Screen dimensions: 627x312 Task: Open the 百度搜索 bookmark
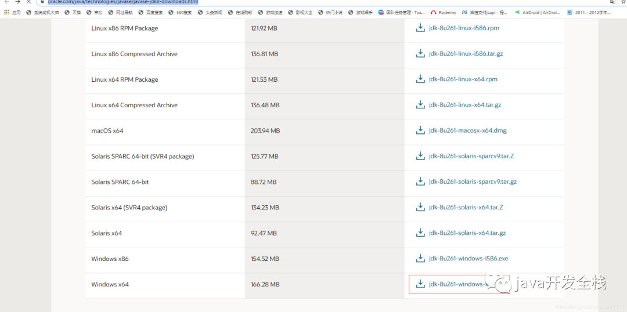(x=151, y=12)
